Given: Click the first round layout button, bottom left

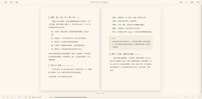Looking at the screenshot, I should 4,97.
